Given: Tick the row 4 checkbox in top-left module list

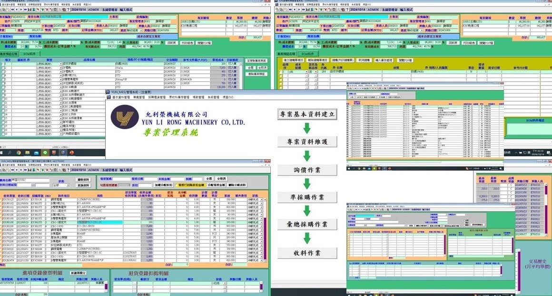Looking at the screenshot, I should pyautogui.click(x=3, y=76).
